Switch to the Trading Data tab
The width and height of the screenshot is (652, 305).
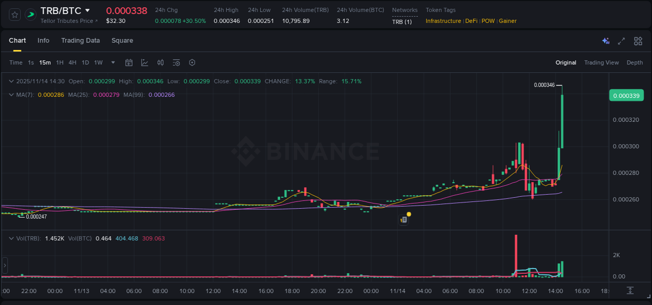(x=80, y=40)
